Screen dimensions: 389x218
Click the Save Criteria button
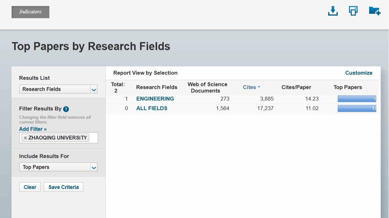click(x=63, y=187)
